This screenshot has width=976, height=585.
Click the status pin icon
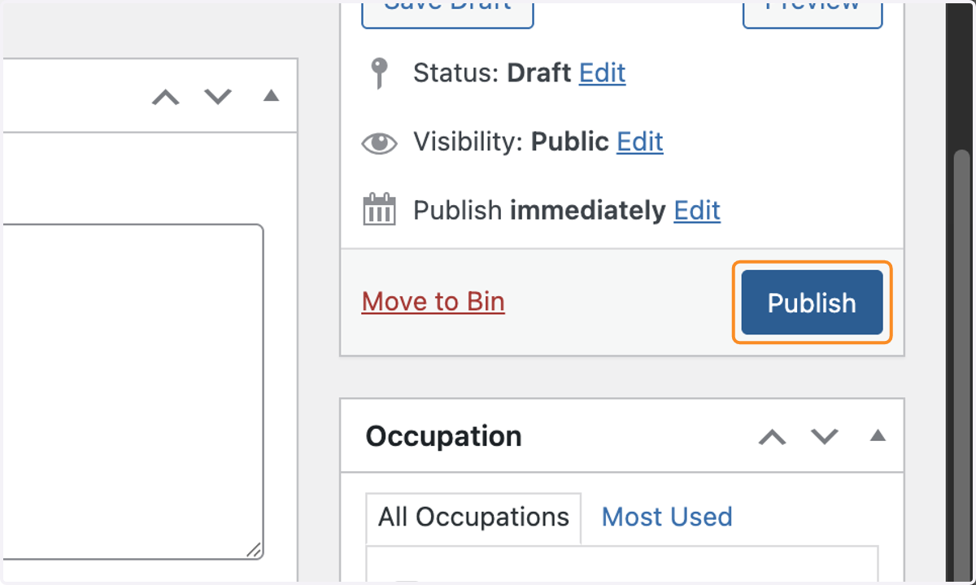click(x=378, y=74)
